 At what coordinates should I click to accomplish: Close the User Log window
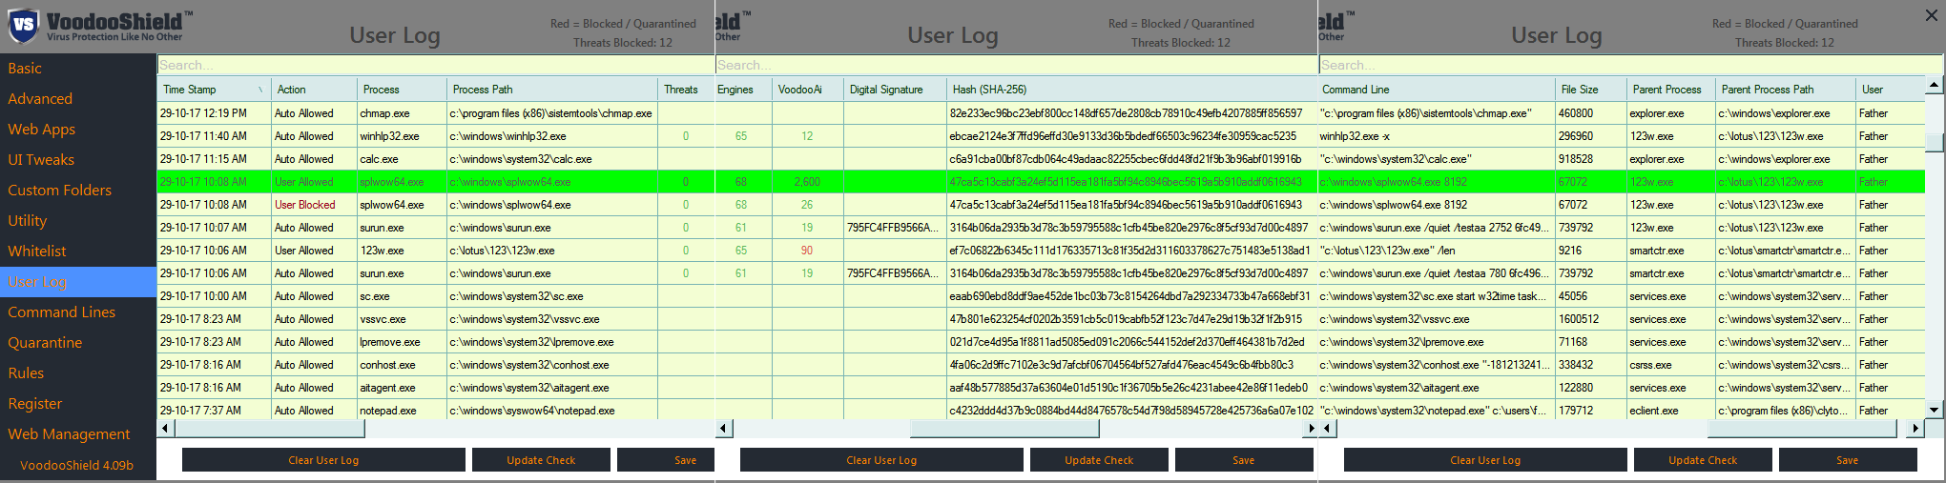point(1932,15)
